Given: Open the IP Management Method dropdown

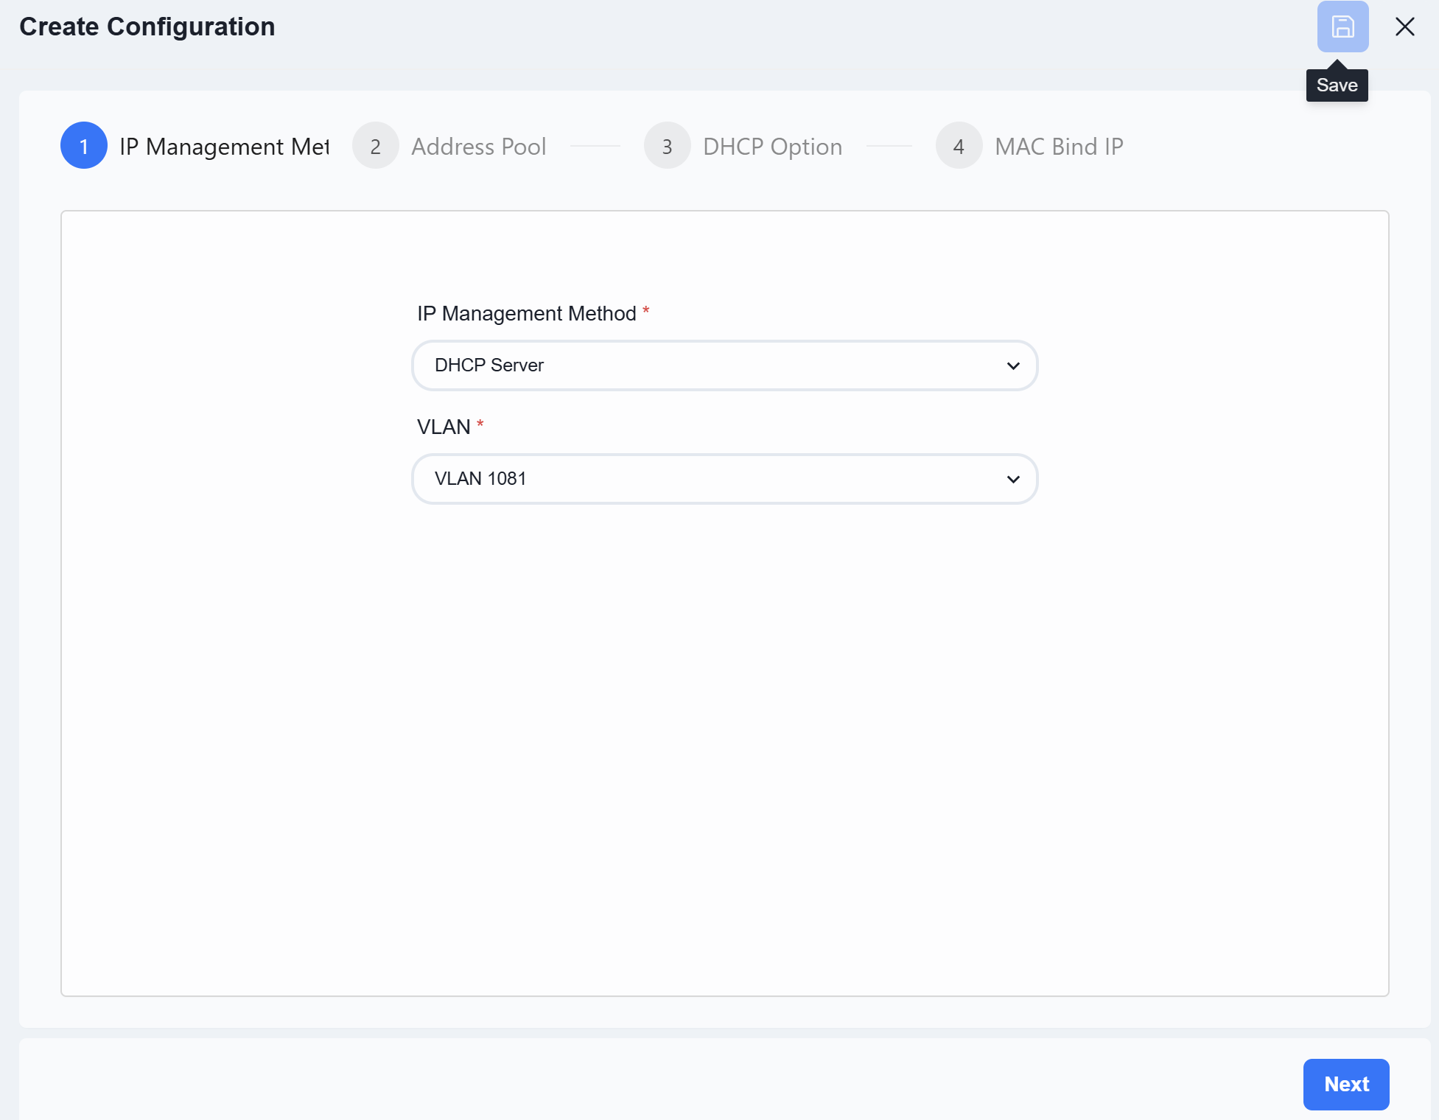Looking at the screenshot, I should coord(725,365).
